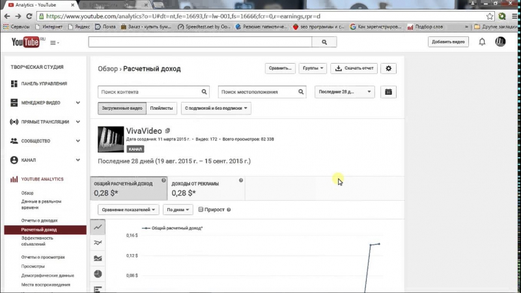Click browser back arrow

pos(7,16)
